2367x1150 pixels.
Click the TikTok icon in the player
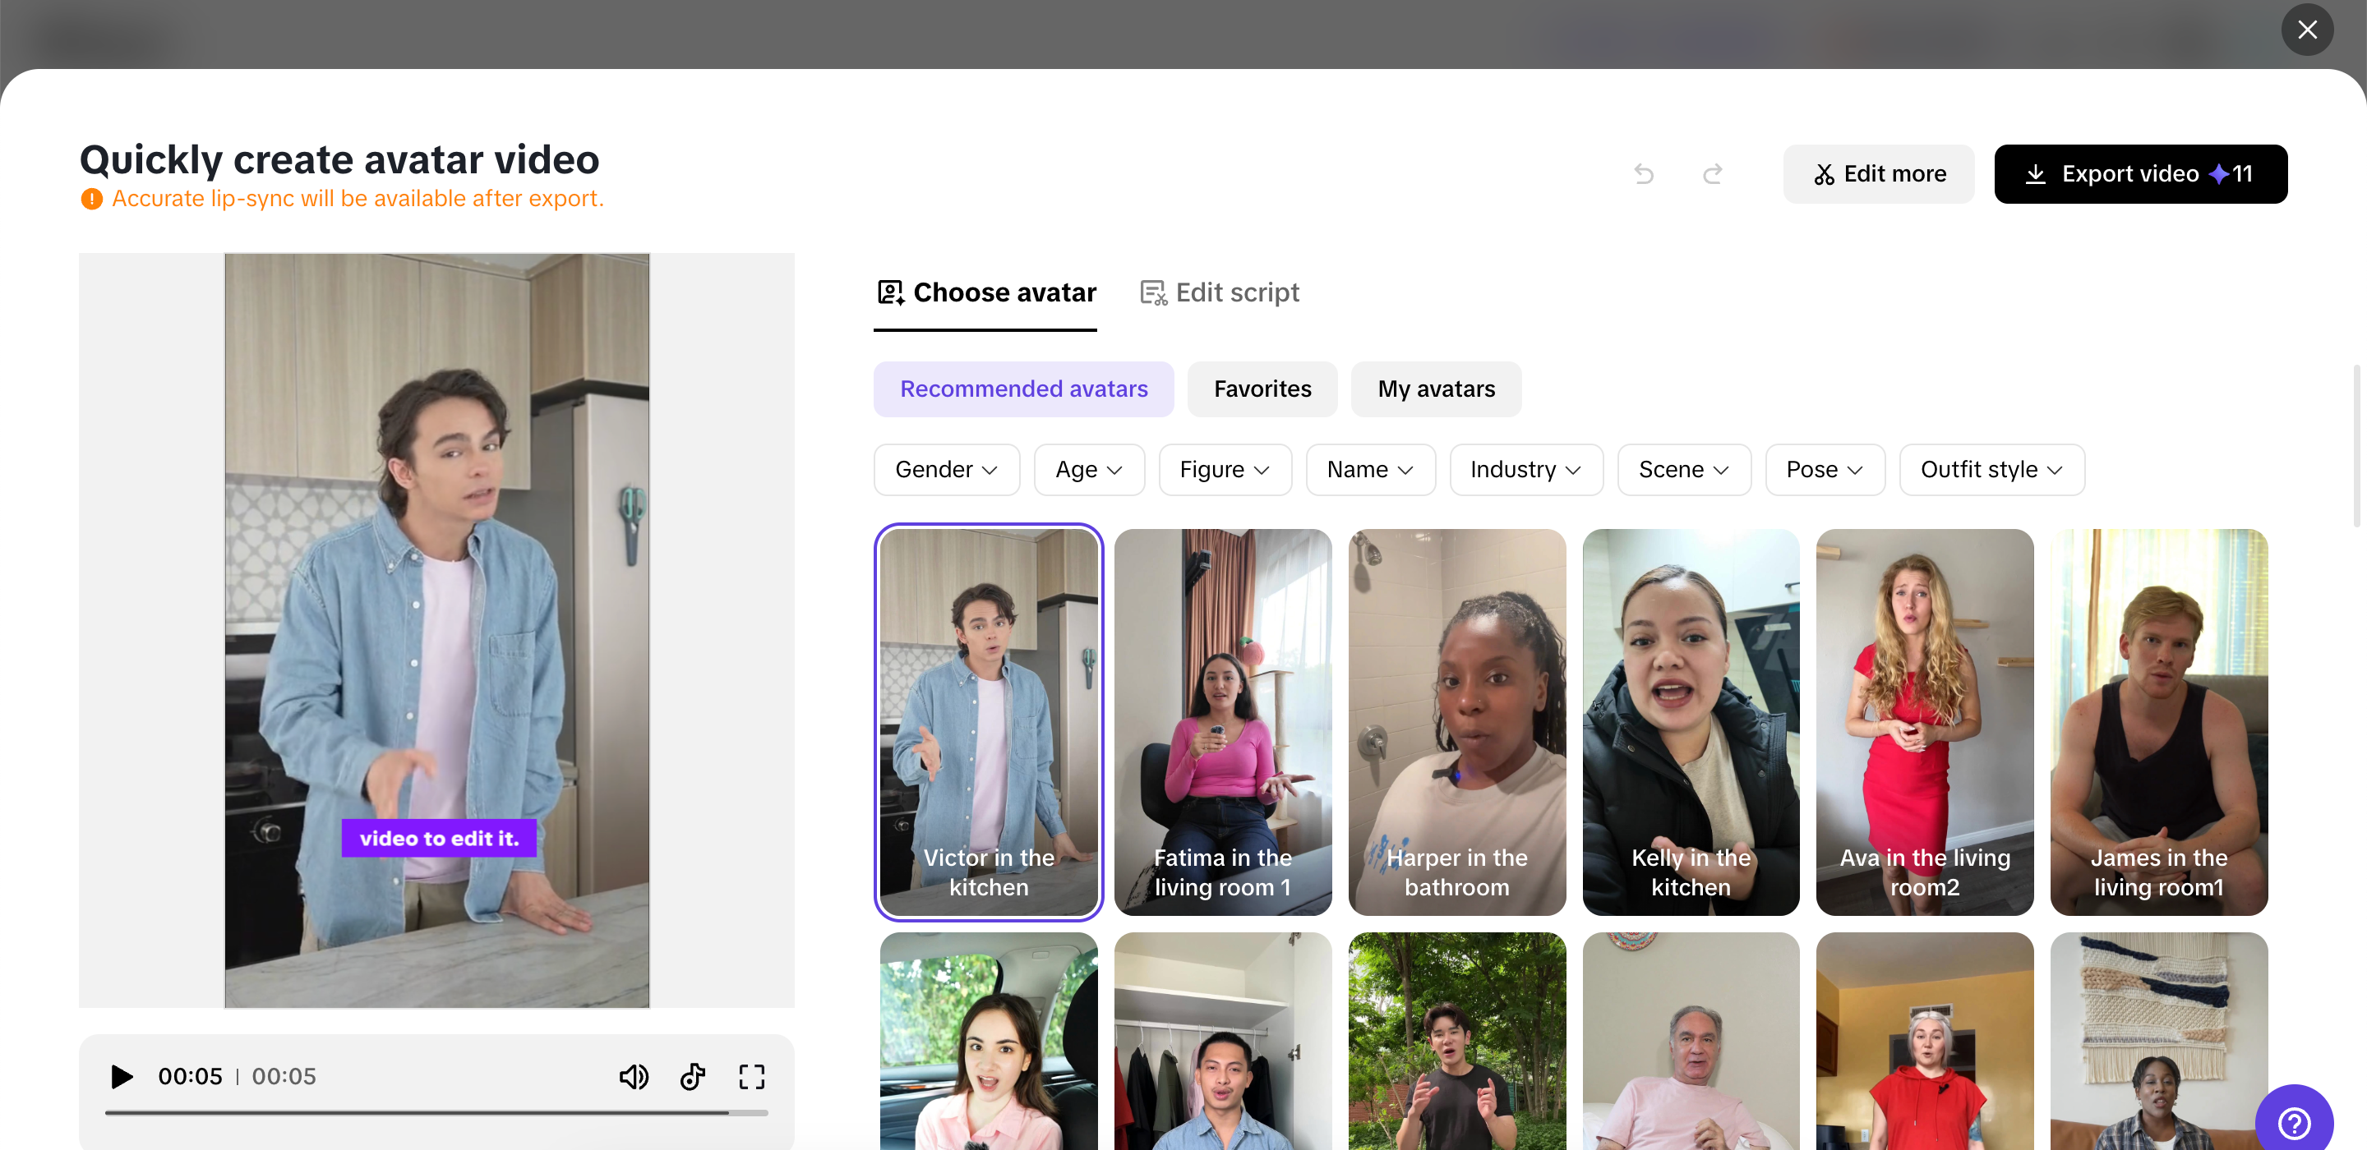click(692, 1075)
